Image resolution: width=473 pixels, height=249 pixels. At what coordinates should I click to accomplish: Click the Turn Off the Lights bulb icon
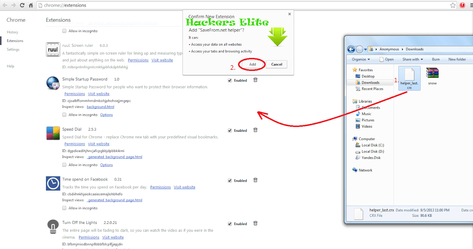[x=53, y=227]
